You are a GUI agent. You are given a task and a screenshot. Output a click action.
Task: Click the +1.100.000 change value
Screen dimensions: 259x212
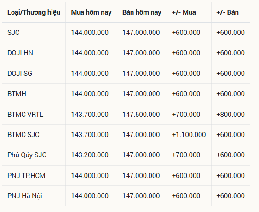[x=189, y=135]
